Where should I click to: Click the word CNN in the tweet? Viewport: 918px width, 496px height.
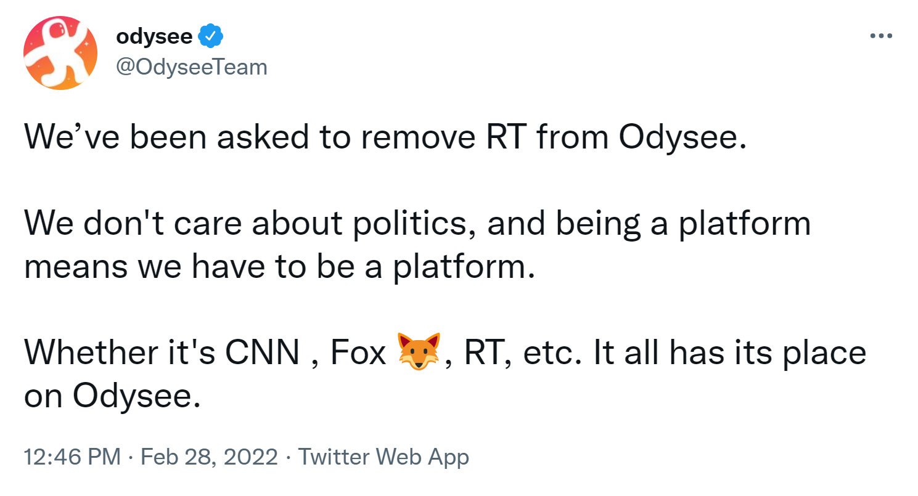[x=264, y=352]
